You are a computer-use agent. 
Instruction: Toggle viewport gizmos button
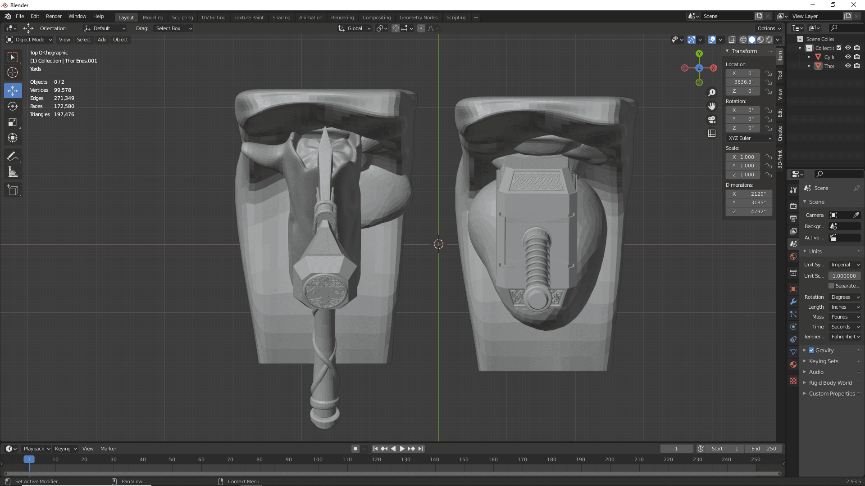click(x=692, y=40)
